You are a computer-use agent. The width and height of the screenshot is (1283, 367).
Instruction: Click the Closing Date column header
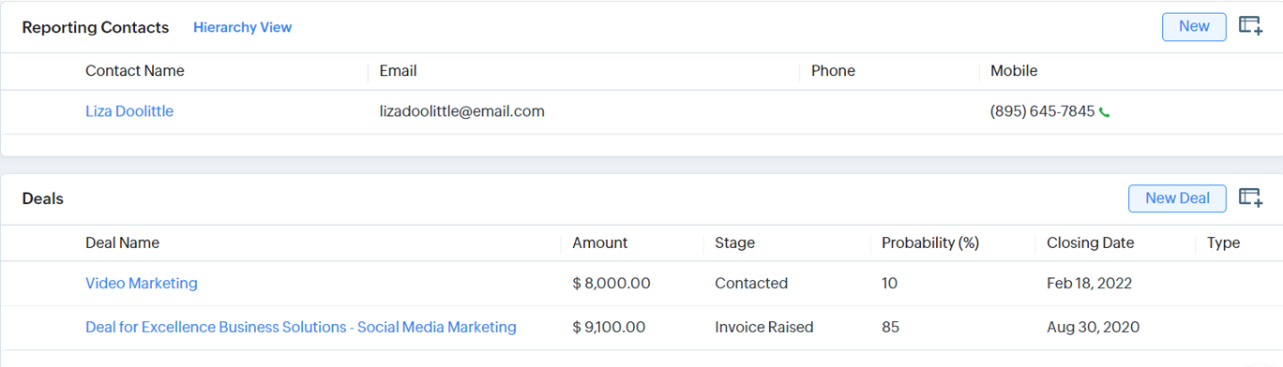[1091, 242]
